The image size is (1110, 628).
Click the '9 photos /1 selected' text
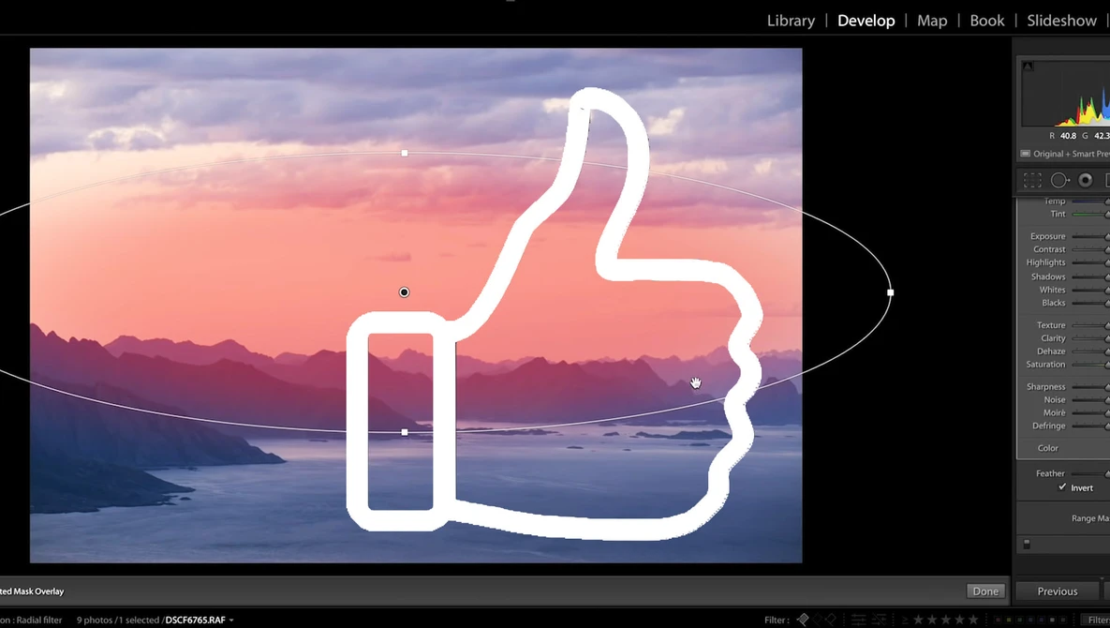118,621
